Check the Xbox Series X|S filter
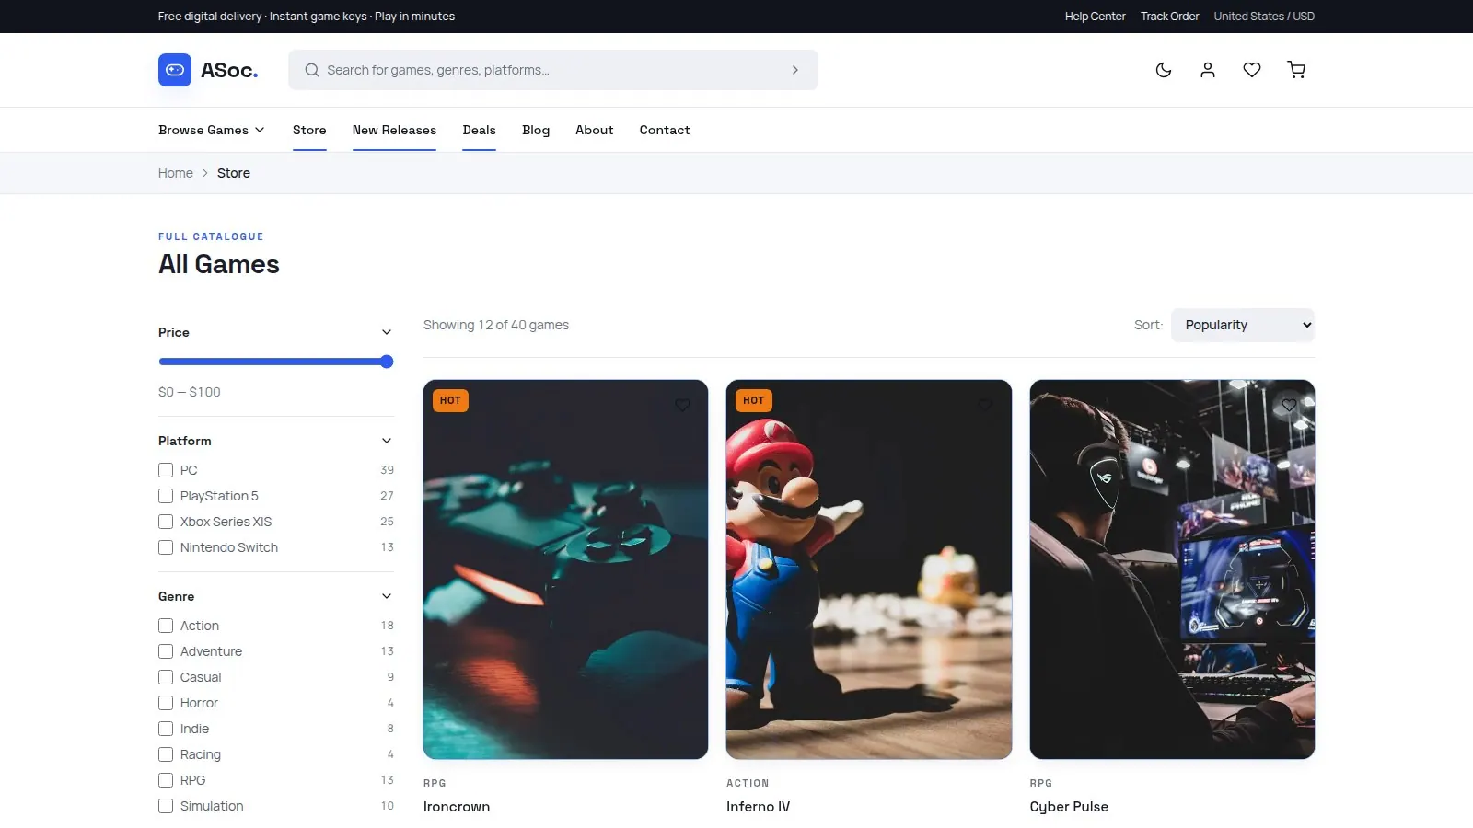Image resolution: width=1473 pixels, height=828 pixels. coord(166,522)
